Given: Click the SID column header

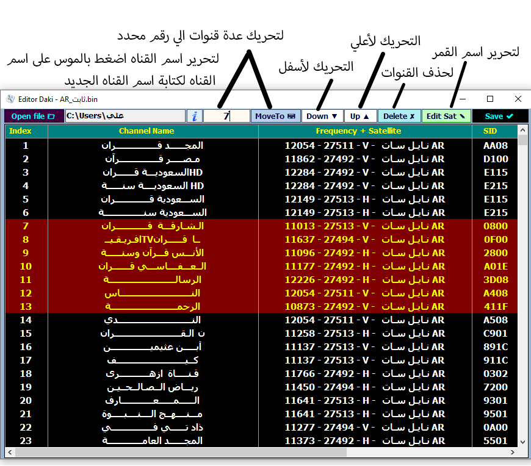Looking at the screenshot, I should tap(490, 131).
